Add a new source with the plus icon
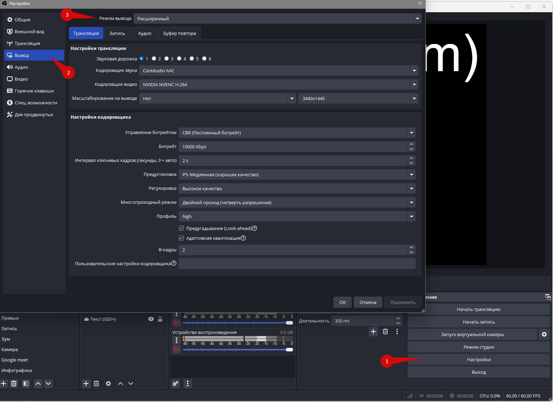The width and height of the screenshot is (553, 402). [86, 384]
